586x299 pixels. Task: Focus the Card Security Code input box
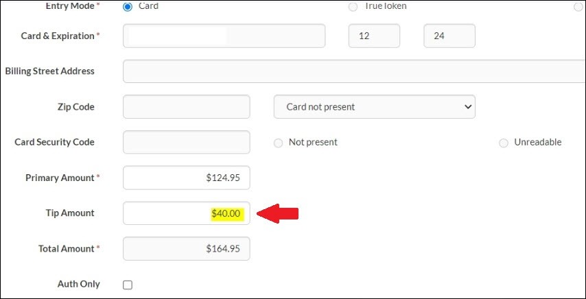[x=186, y=142]
